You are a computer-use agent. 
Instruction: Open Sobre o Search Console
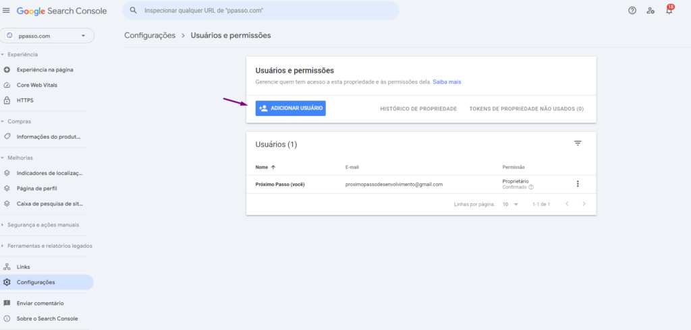(47, 319)
